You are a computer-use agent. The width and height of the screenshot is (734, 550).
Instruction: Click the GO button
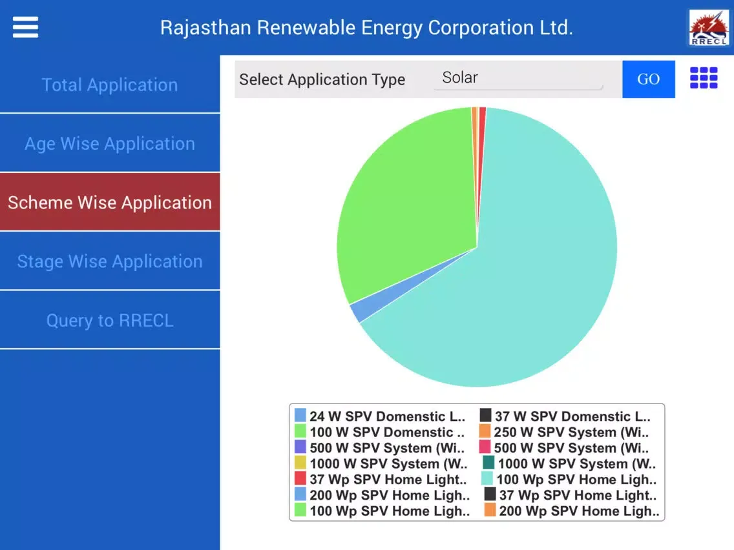click(648, 79)
